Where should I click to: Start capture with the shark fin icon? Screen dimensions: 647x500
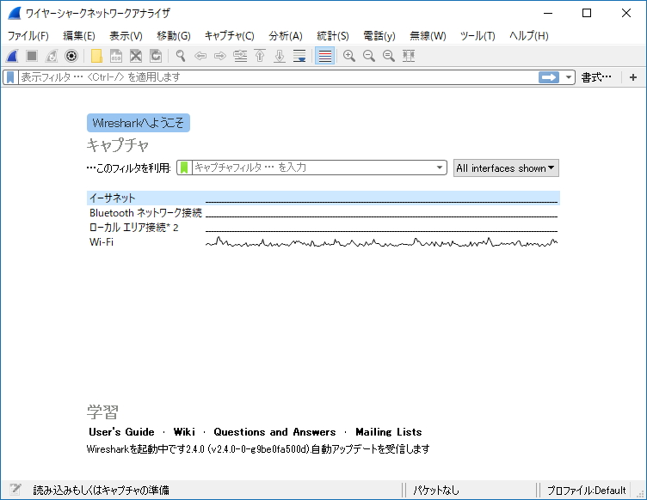(x=12, y=56)
